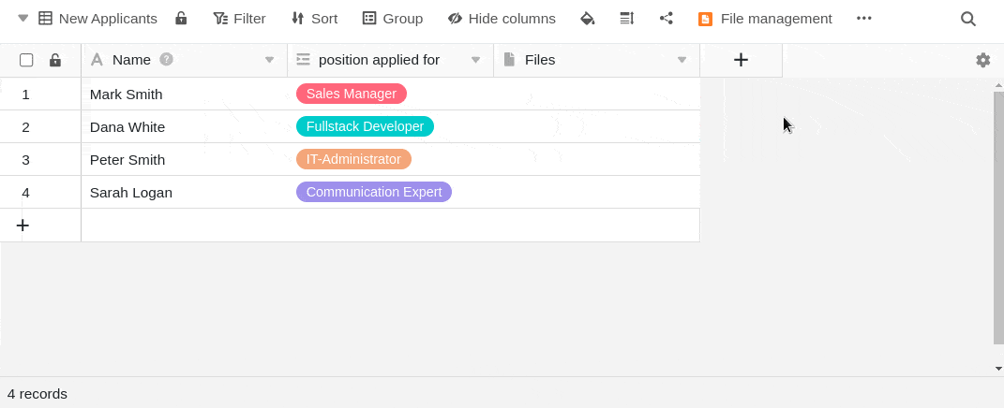Screen dimensions: 1004x408
Task: Open Hide columns options
Action: (x=502, y=19)
